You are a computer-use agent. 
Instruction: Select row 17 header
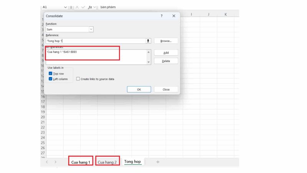click(43, 101)
